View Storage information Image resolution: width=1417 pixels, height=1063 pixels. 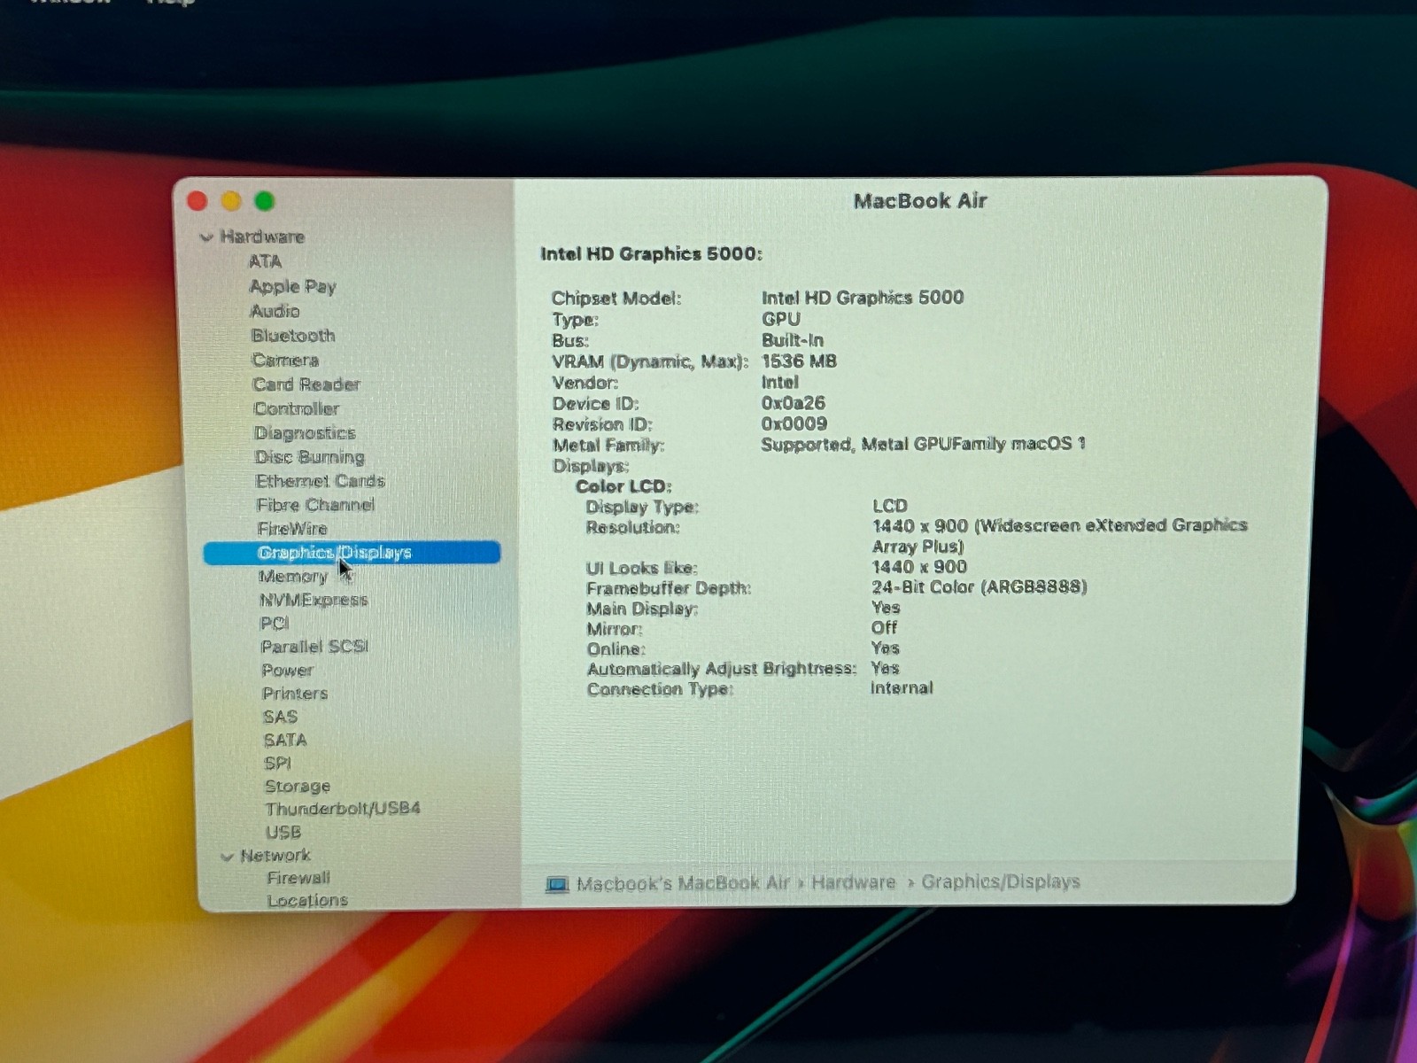[x=298, y=786]
